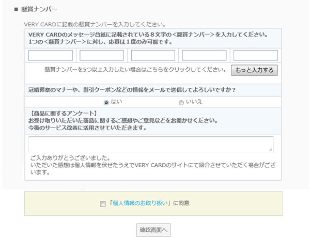This screenshot has width=310, height=238.
Task: Click the textarea resize grip corner
Action: coord(271,150)
